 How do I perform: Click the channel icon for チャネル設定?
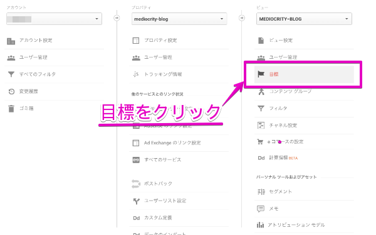[x=261, y=125]
